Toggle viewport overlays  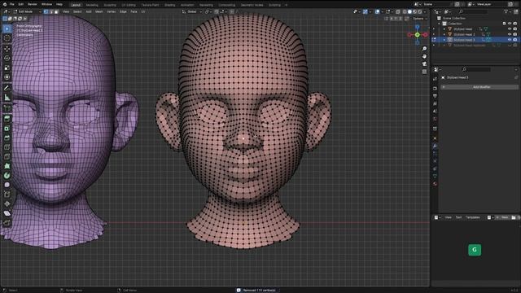(x=378, y=11)
